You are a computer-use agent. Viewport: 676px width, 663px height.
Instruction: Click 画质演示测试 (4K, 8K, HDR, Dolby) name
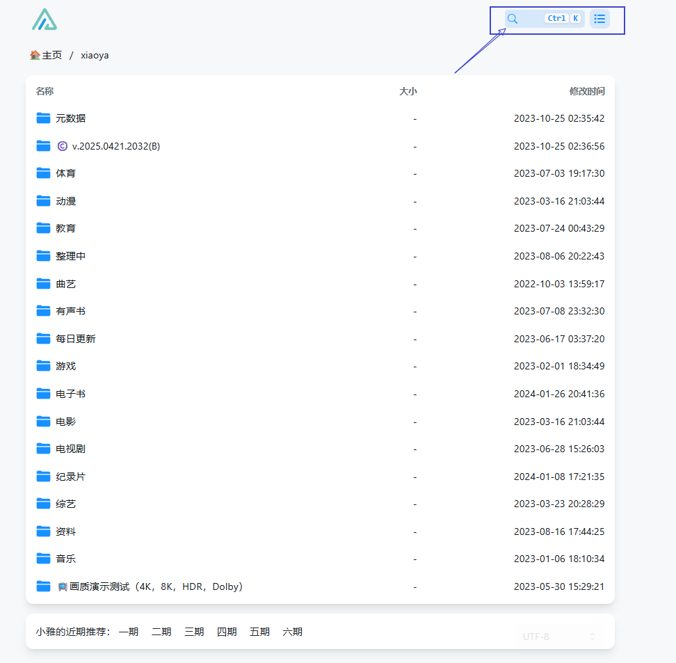[x=150, y=586]
